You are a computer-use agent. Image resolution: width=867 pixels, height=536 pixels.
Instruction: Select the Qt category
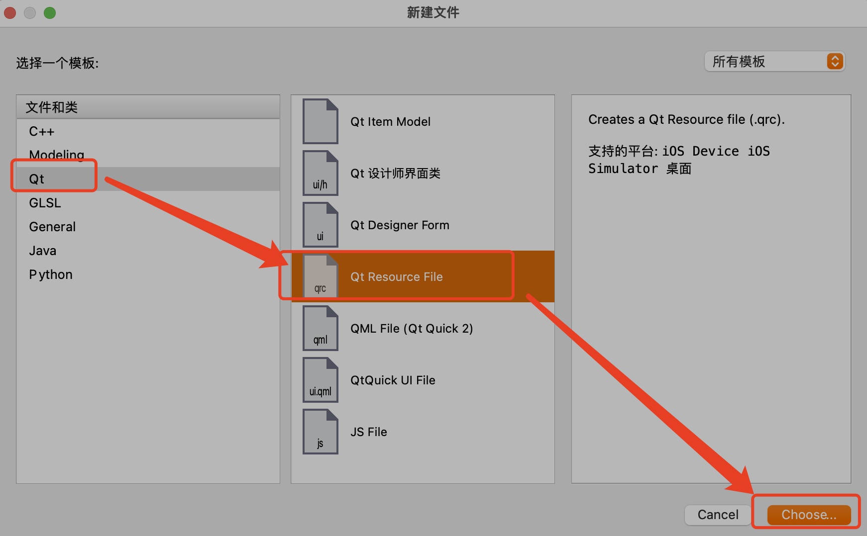(148, 179)
